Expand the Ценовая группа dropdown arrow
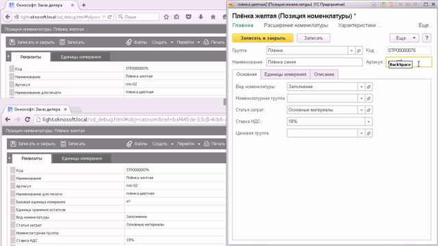 tap(361, 133)
